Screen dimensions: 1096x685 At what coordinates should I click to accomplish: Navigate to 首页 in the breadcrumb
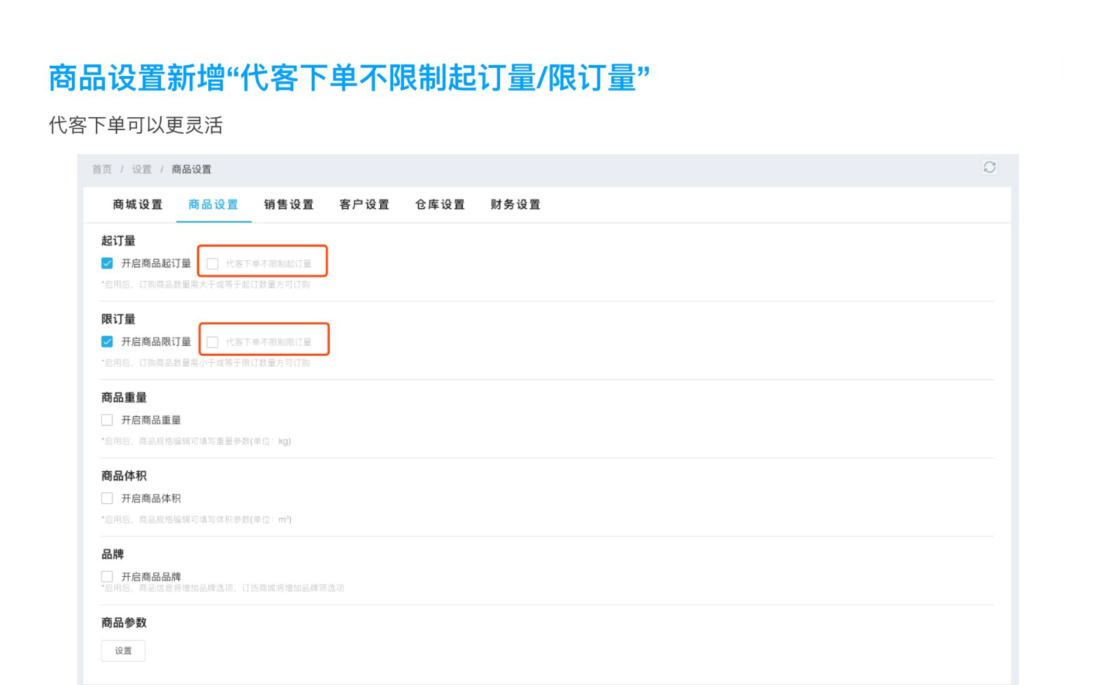[102, 169]
